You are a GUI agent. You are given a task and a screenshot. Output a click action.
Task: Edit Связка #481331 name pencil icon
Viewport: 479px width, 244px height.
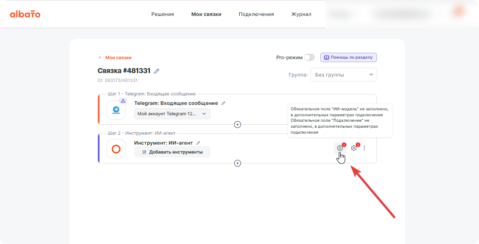click(157, 71)
